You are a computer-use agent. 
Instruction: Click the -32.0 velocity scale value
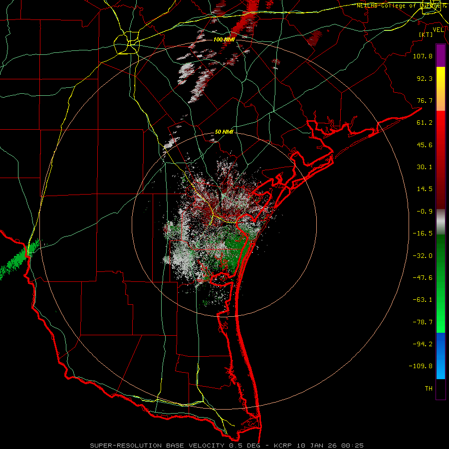[423, 256]
